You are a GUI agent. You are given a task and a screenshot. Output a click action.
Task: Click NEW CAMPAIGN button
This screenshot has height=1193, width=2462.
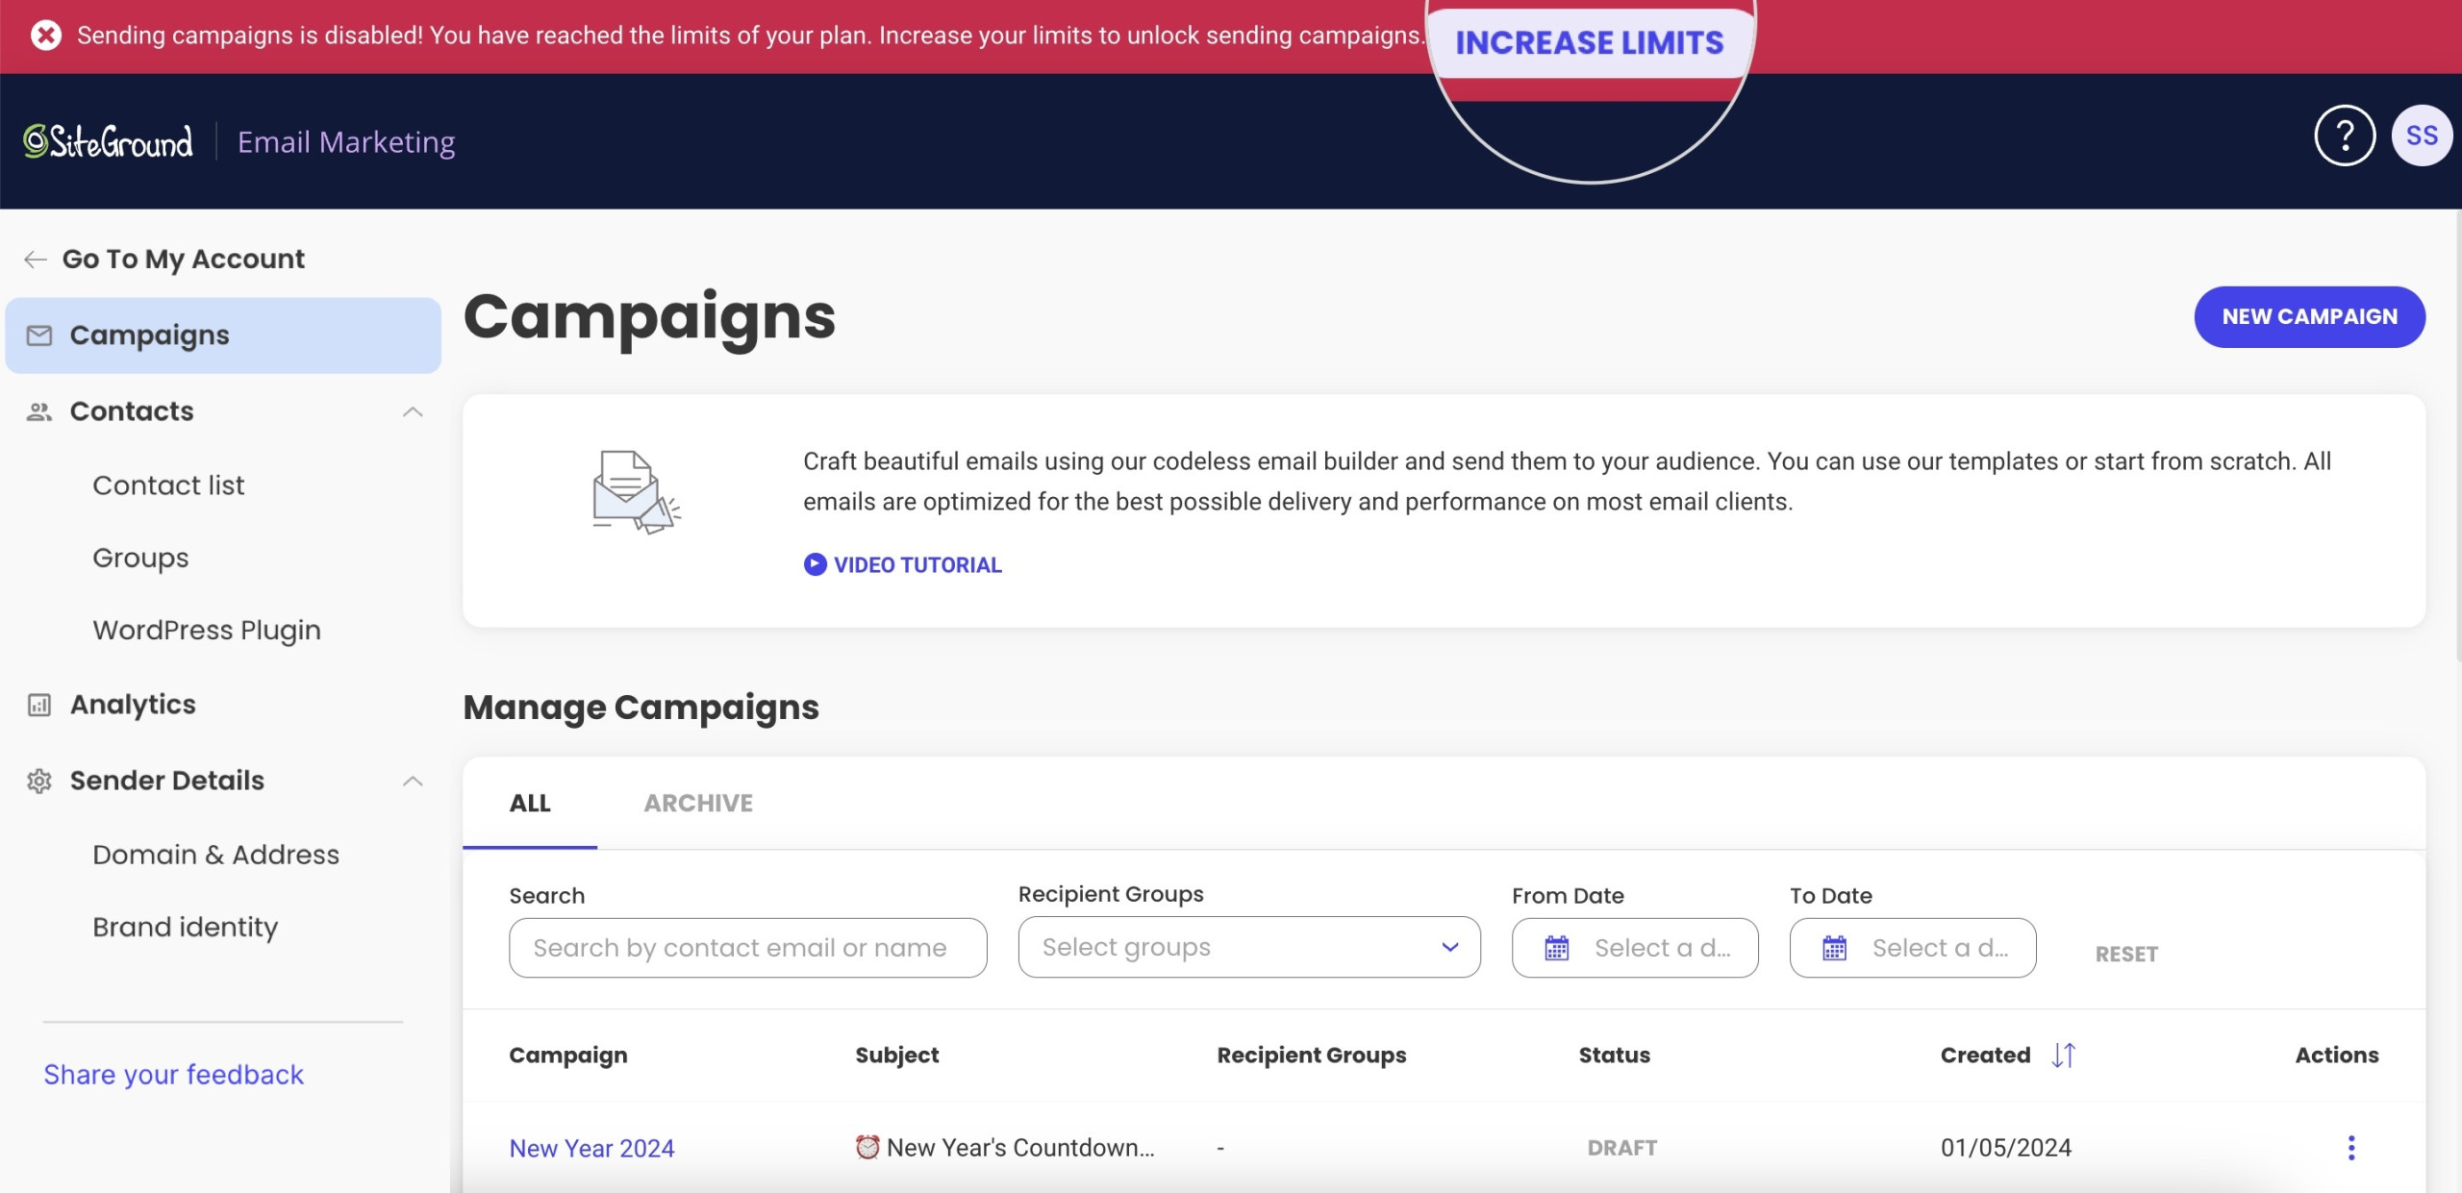(2310, 317)
